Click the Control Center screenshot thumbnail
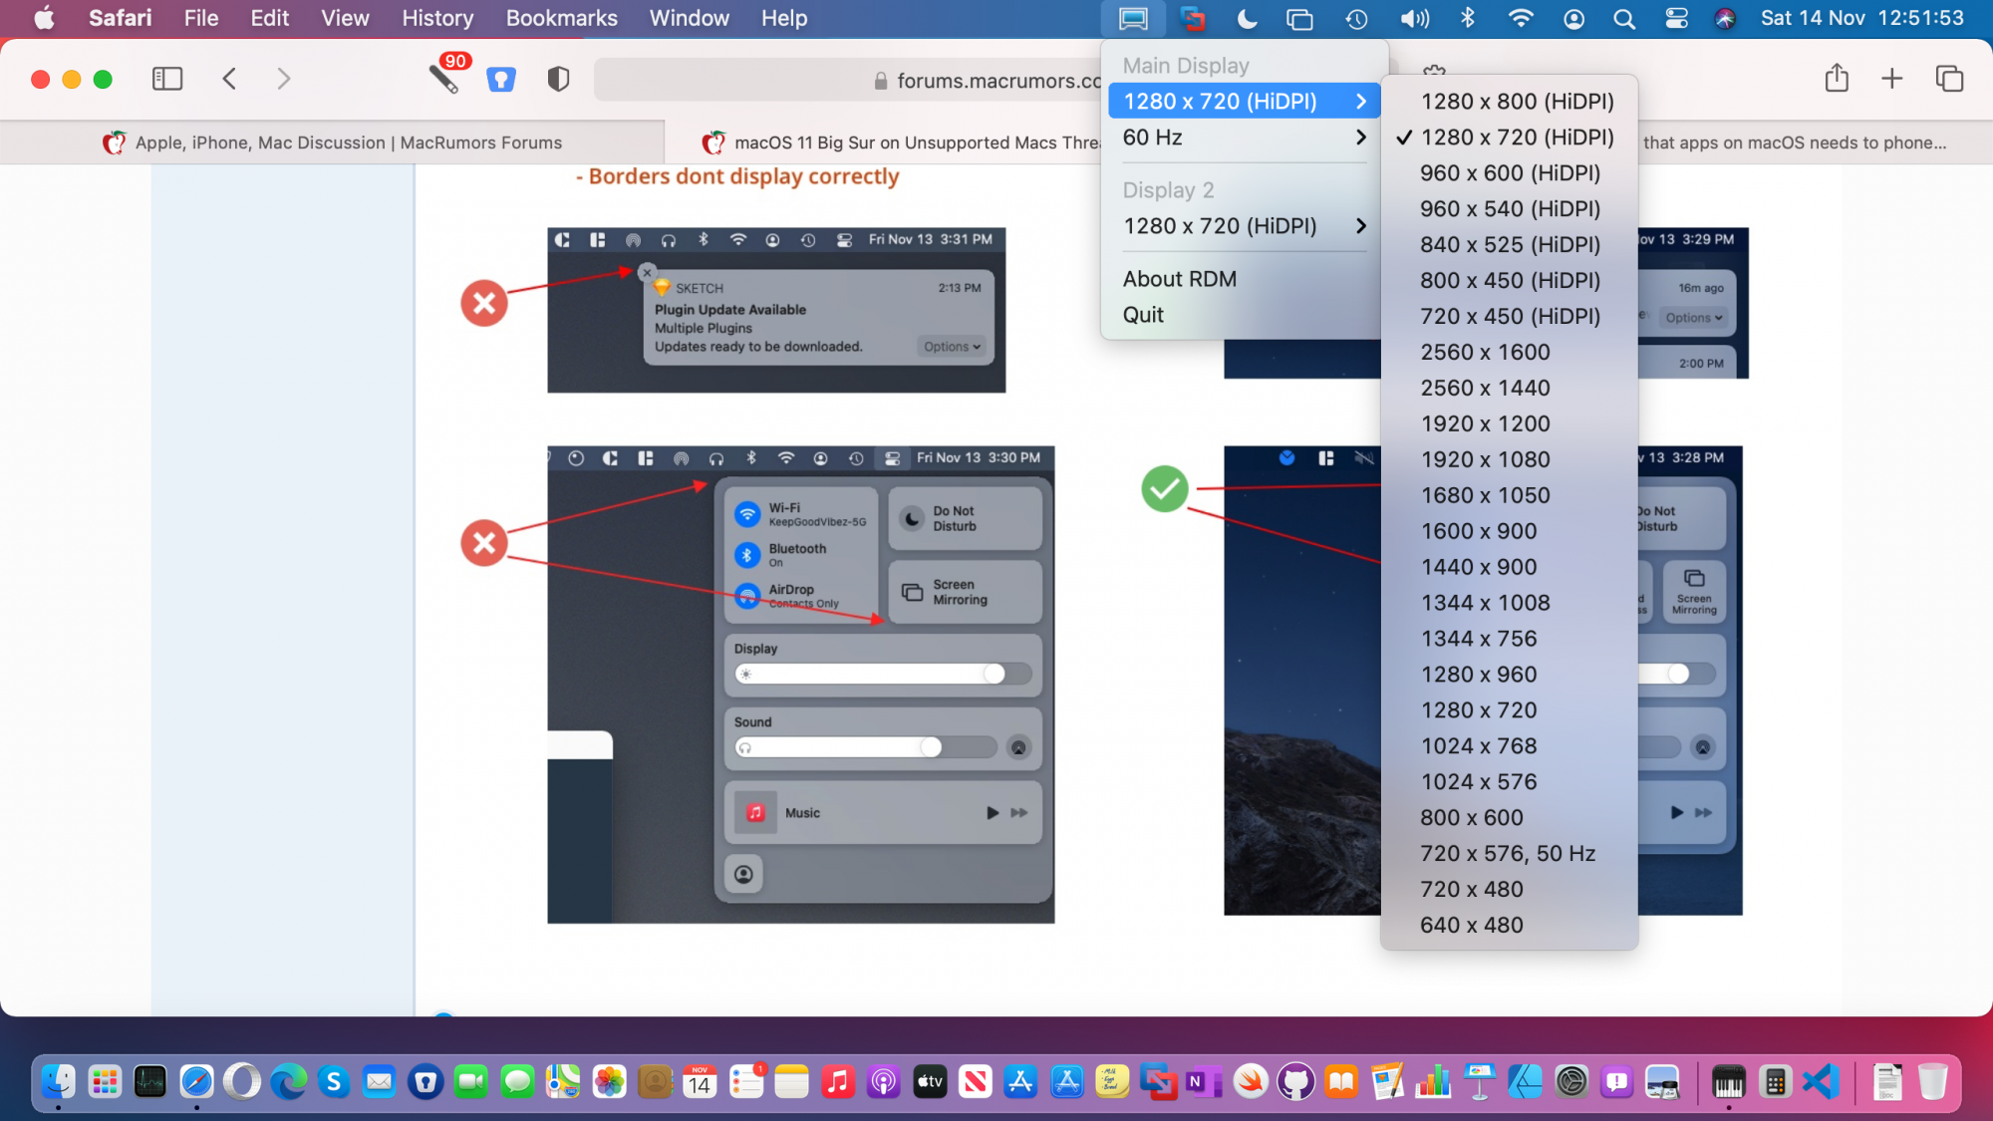This screenshot has height=1121, width=1993. pos(800,685)
